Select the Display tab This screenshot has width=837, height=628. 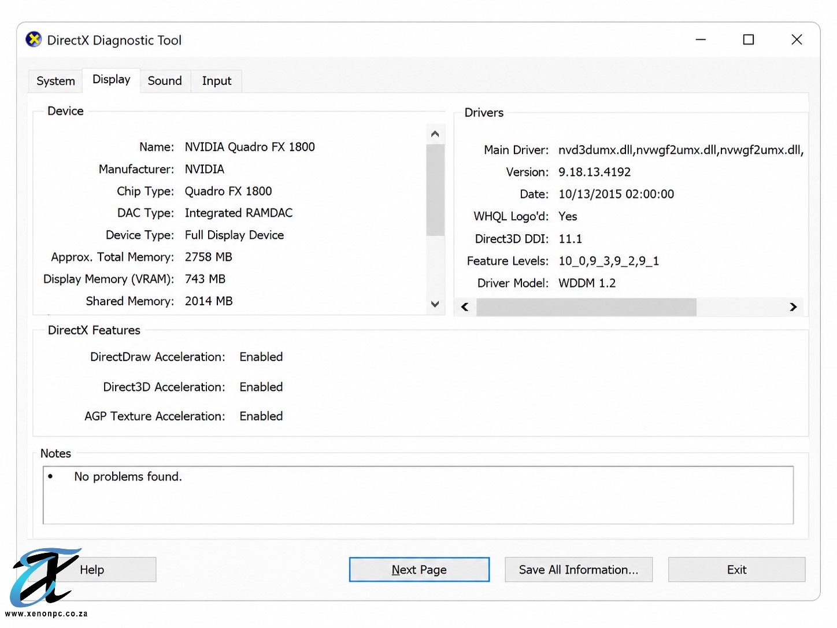coord(112,80)
